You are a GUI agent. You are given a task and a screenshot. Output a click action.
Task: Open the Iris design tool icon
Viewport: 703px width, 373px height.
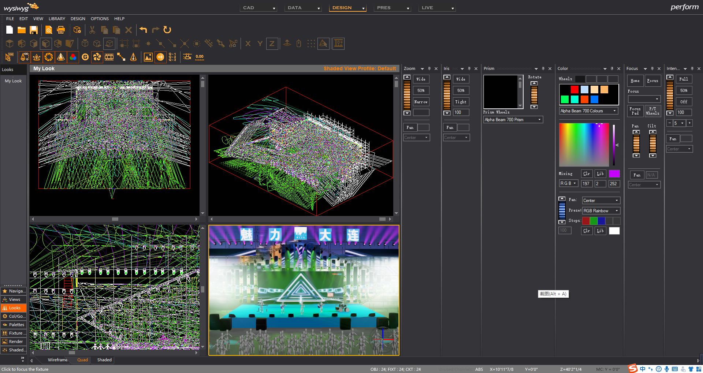click(x=49, y=57)
